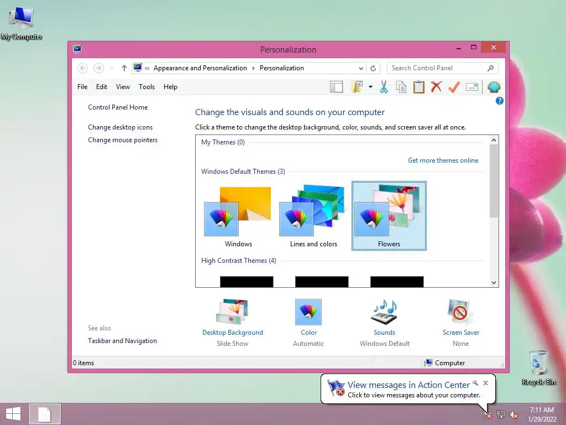Click the Rename toolbar icon
The width and height of the screenshot is (566, 425).
coord(472,87)
